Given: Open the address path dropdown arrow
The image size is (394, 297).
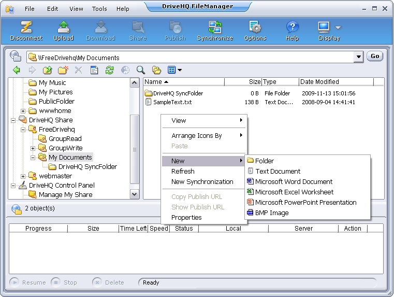Looking at the screenshot, I should coord(358,57).
